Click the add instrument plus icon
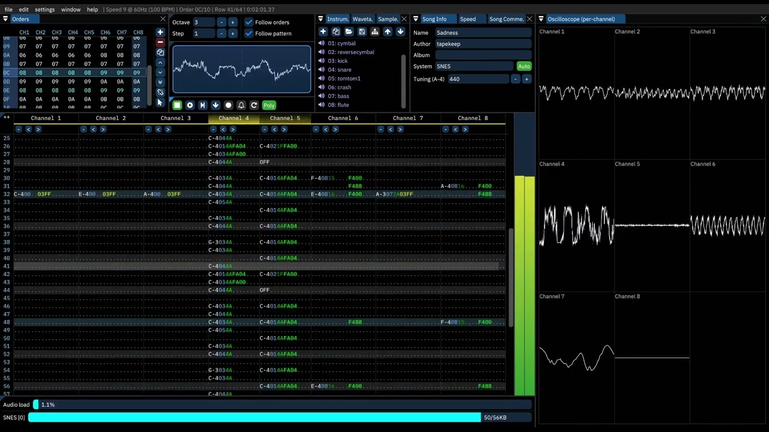769x432 pixels. pos(323,32)
